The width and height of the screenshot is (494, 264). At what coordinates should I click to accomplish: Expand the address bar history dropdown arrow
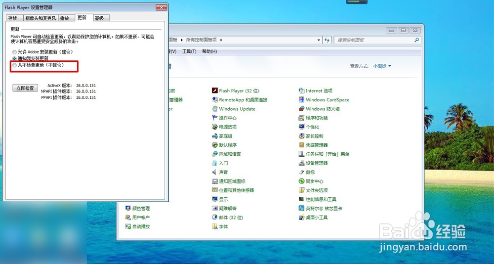(319, 40)
